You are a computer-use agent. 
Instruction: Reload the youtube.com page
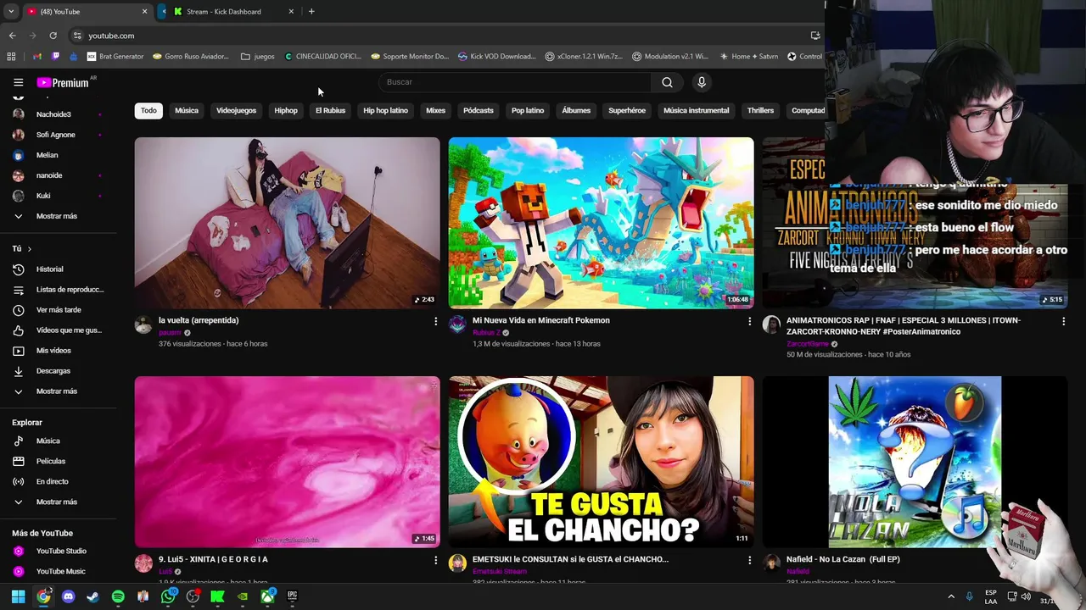(53, 36)
